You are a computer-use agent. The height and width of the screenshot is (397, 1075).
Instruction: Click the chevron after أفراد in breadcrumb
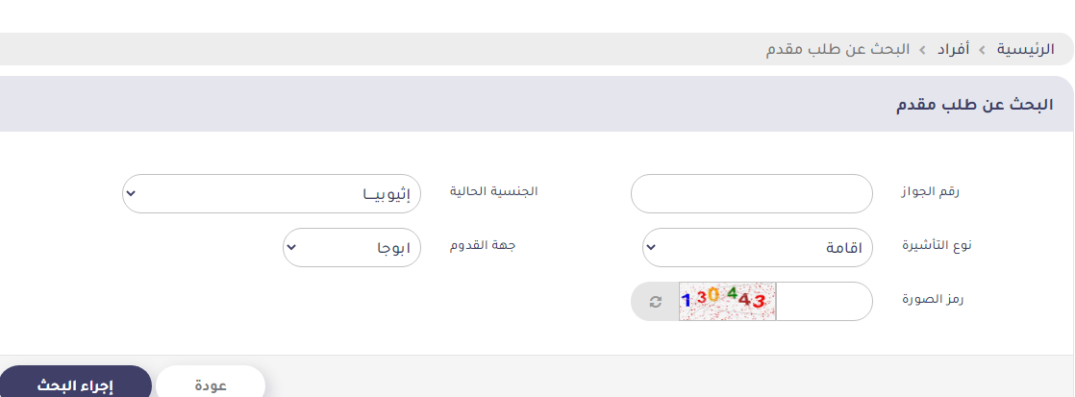click(923, 50)
